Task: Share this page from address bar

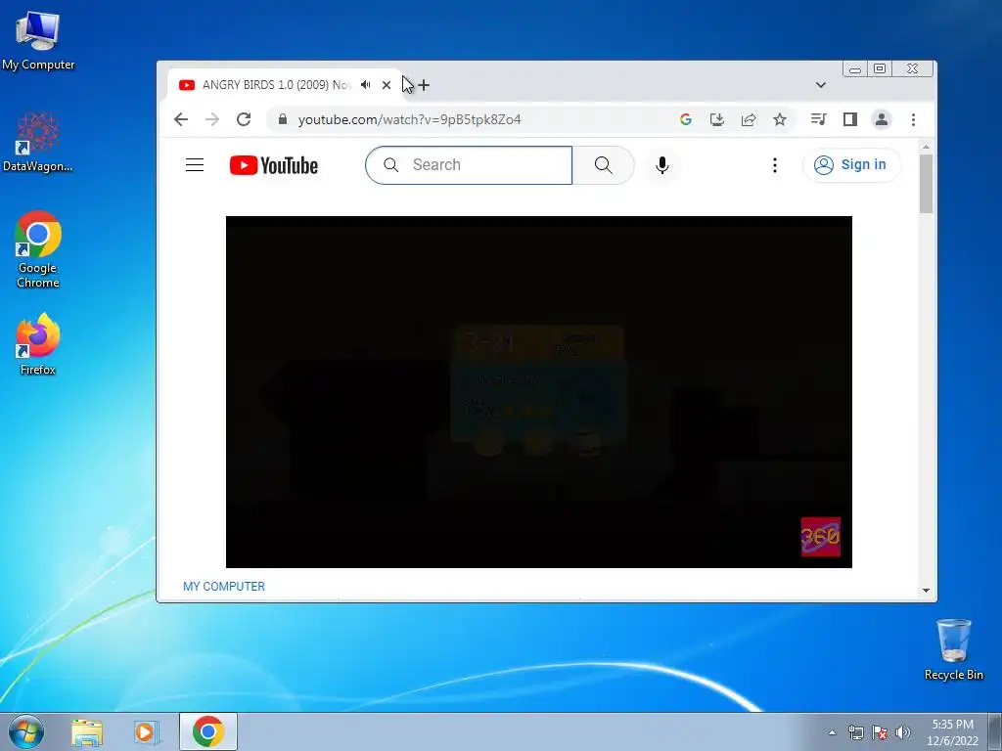Action: coord(749,119)
